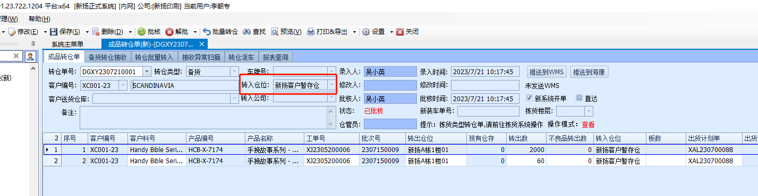The height and width of the screenshot is (196, 758).
Task: Expand the 解批 dropdown arrow
Action: [195, 32]
